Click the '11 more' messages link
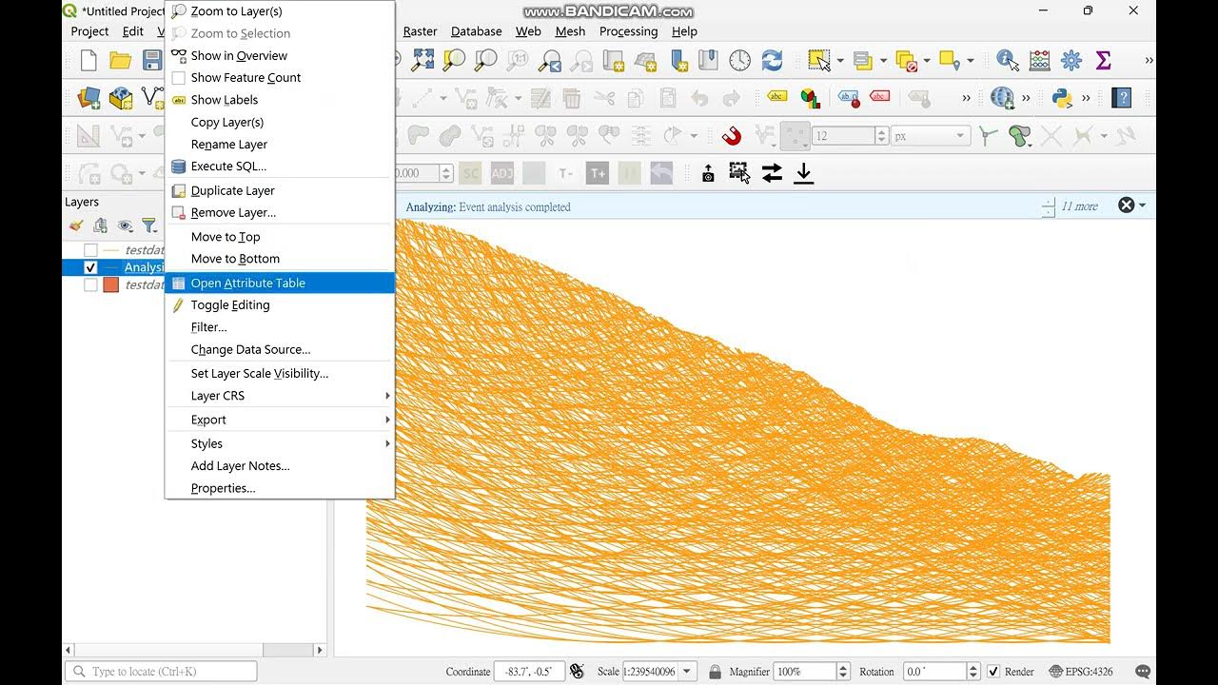 pos(1079,206)
